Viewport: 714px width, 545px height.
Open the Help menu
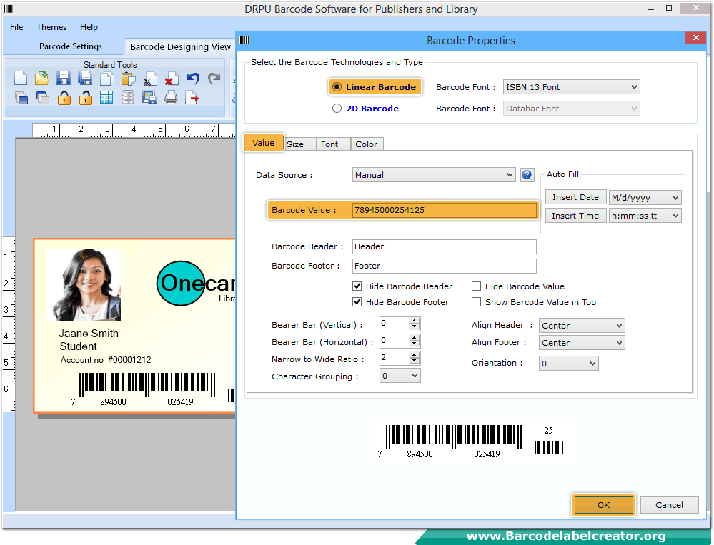(89, 27)
